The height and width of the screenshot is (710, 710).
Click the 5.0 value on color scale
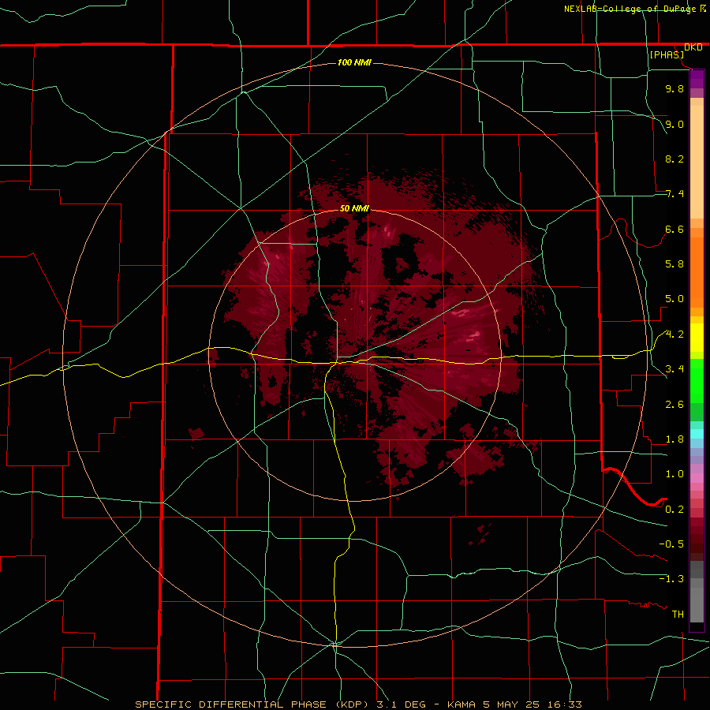click(674, 299)
